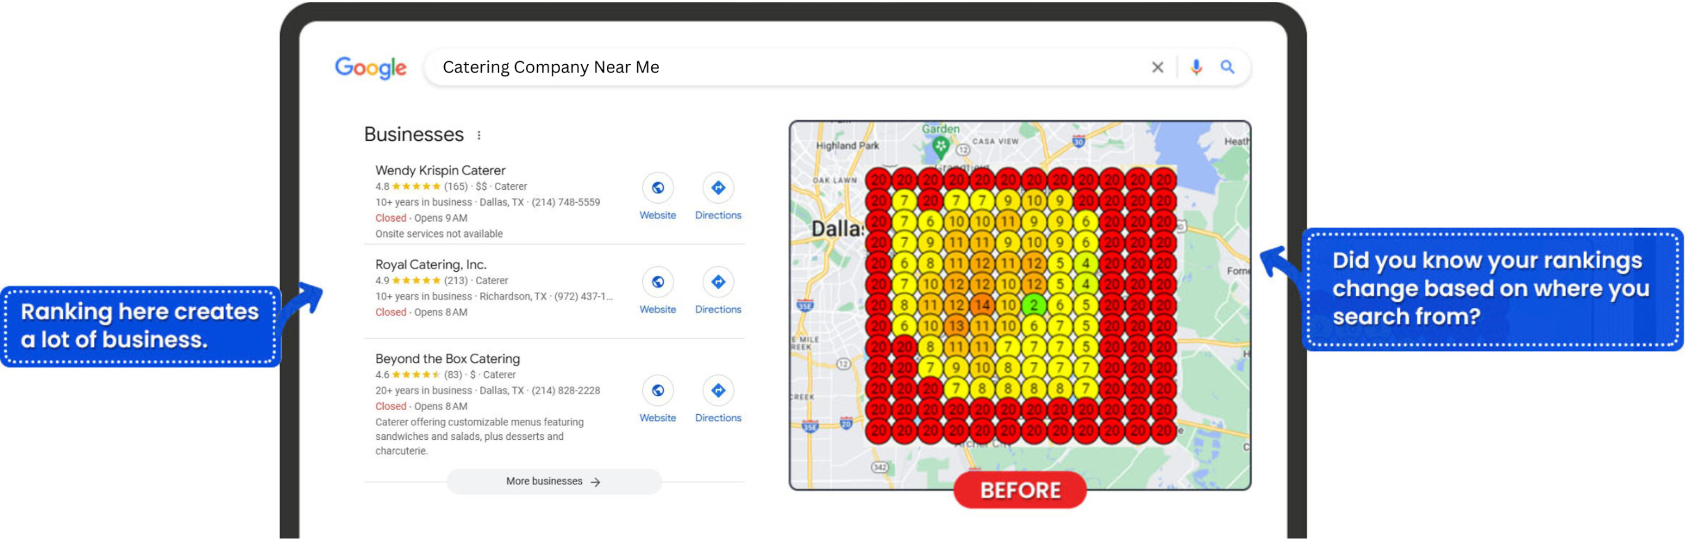Click Wendy Krispin Caterer's Directions icon
1689x540 pixels.
point(718,188)
